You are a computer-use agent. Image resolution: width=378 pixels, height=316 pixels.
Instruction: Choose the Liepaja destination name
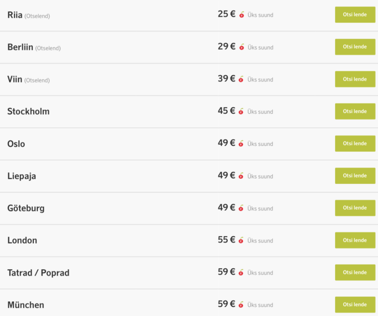(x=22, y=176)
